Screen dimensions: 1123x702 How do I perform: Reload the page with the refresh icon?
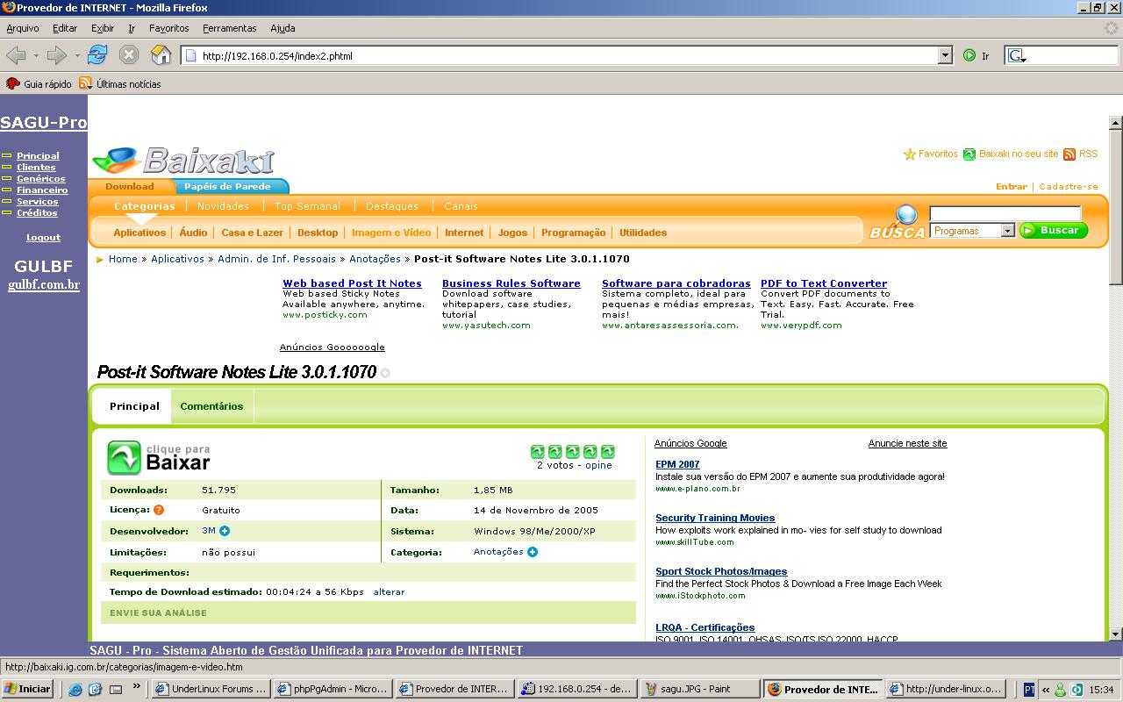coord(97,55)
